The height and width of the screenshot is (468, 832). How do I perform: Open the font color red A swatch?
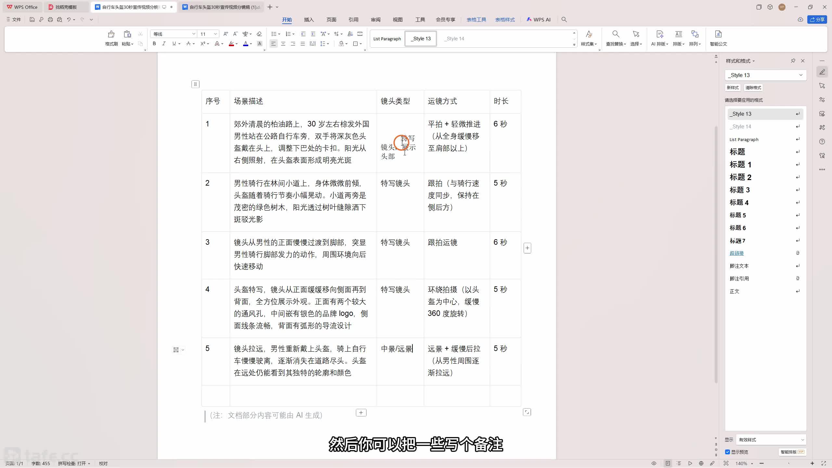pyautogui.click(x=246, y=44)
